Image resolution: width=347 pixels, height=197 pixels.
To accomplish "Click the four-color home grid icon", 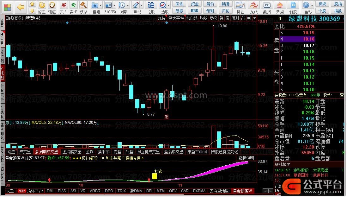I will [x=7, y=7].
